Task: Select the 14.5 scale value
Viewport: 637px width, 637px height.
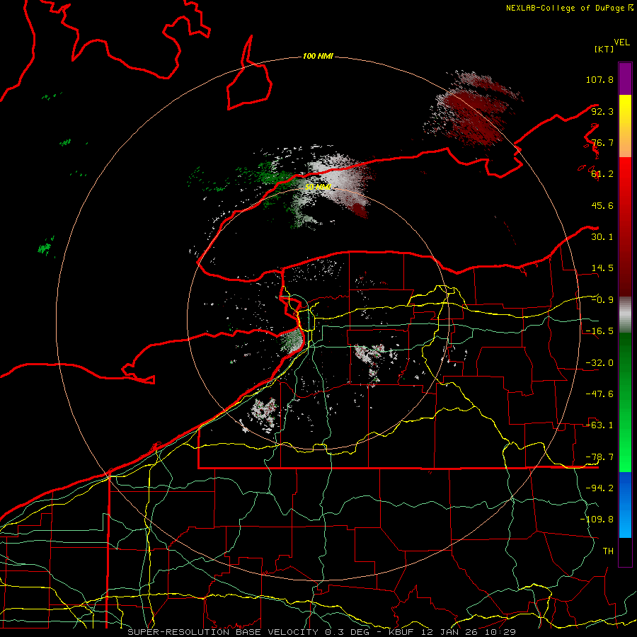Action: click(602, 268)
